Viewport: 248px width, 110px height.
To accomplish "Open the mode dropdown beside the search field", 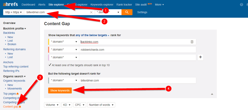I will pyautogui.click(x=108, y=12).
